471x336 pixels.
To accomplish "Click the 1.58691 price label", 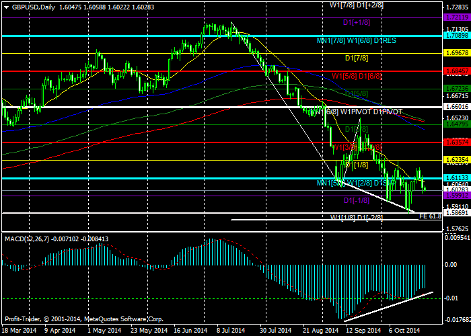I will [x=457, y=213].
